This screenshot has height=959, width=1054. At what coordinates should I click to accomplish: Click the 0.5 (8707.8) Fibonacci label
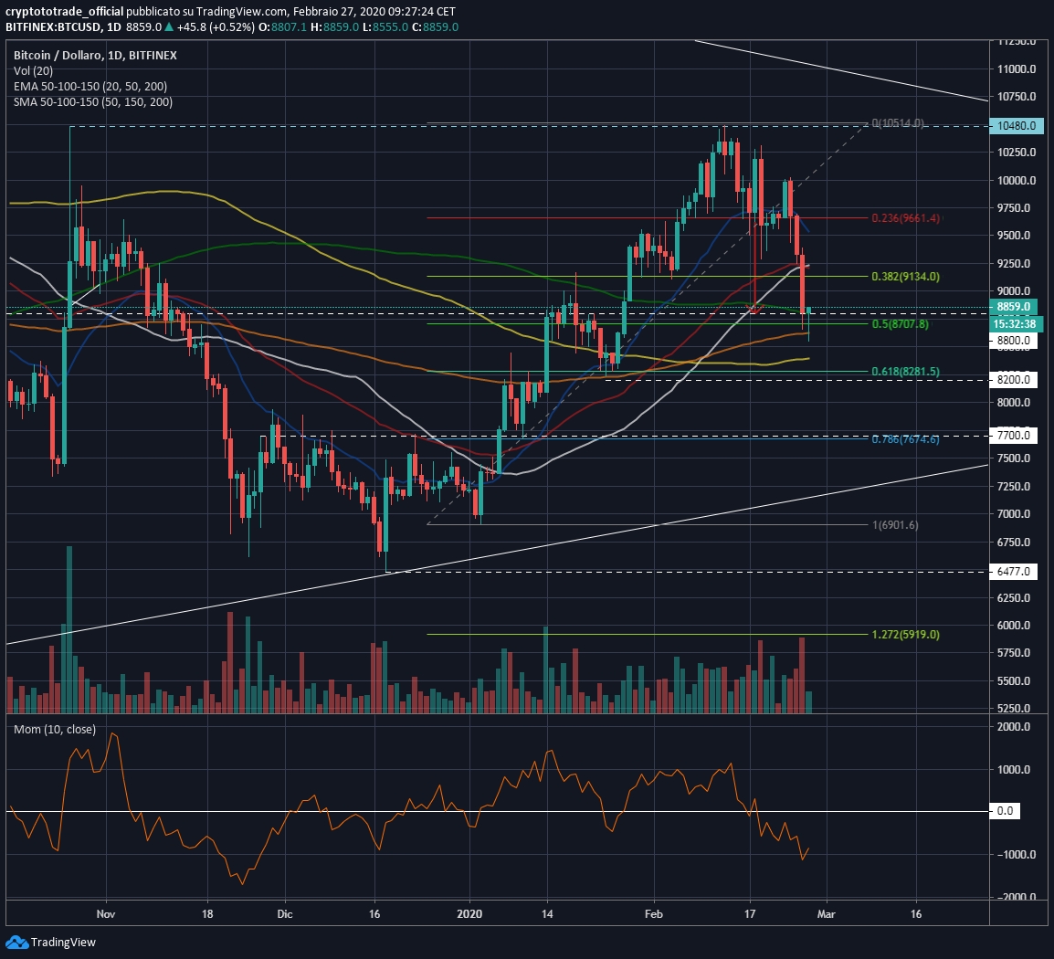pyautogui.click(x=899, y=325)
